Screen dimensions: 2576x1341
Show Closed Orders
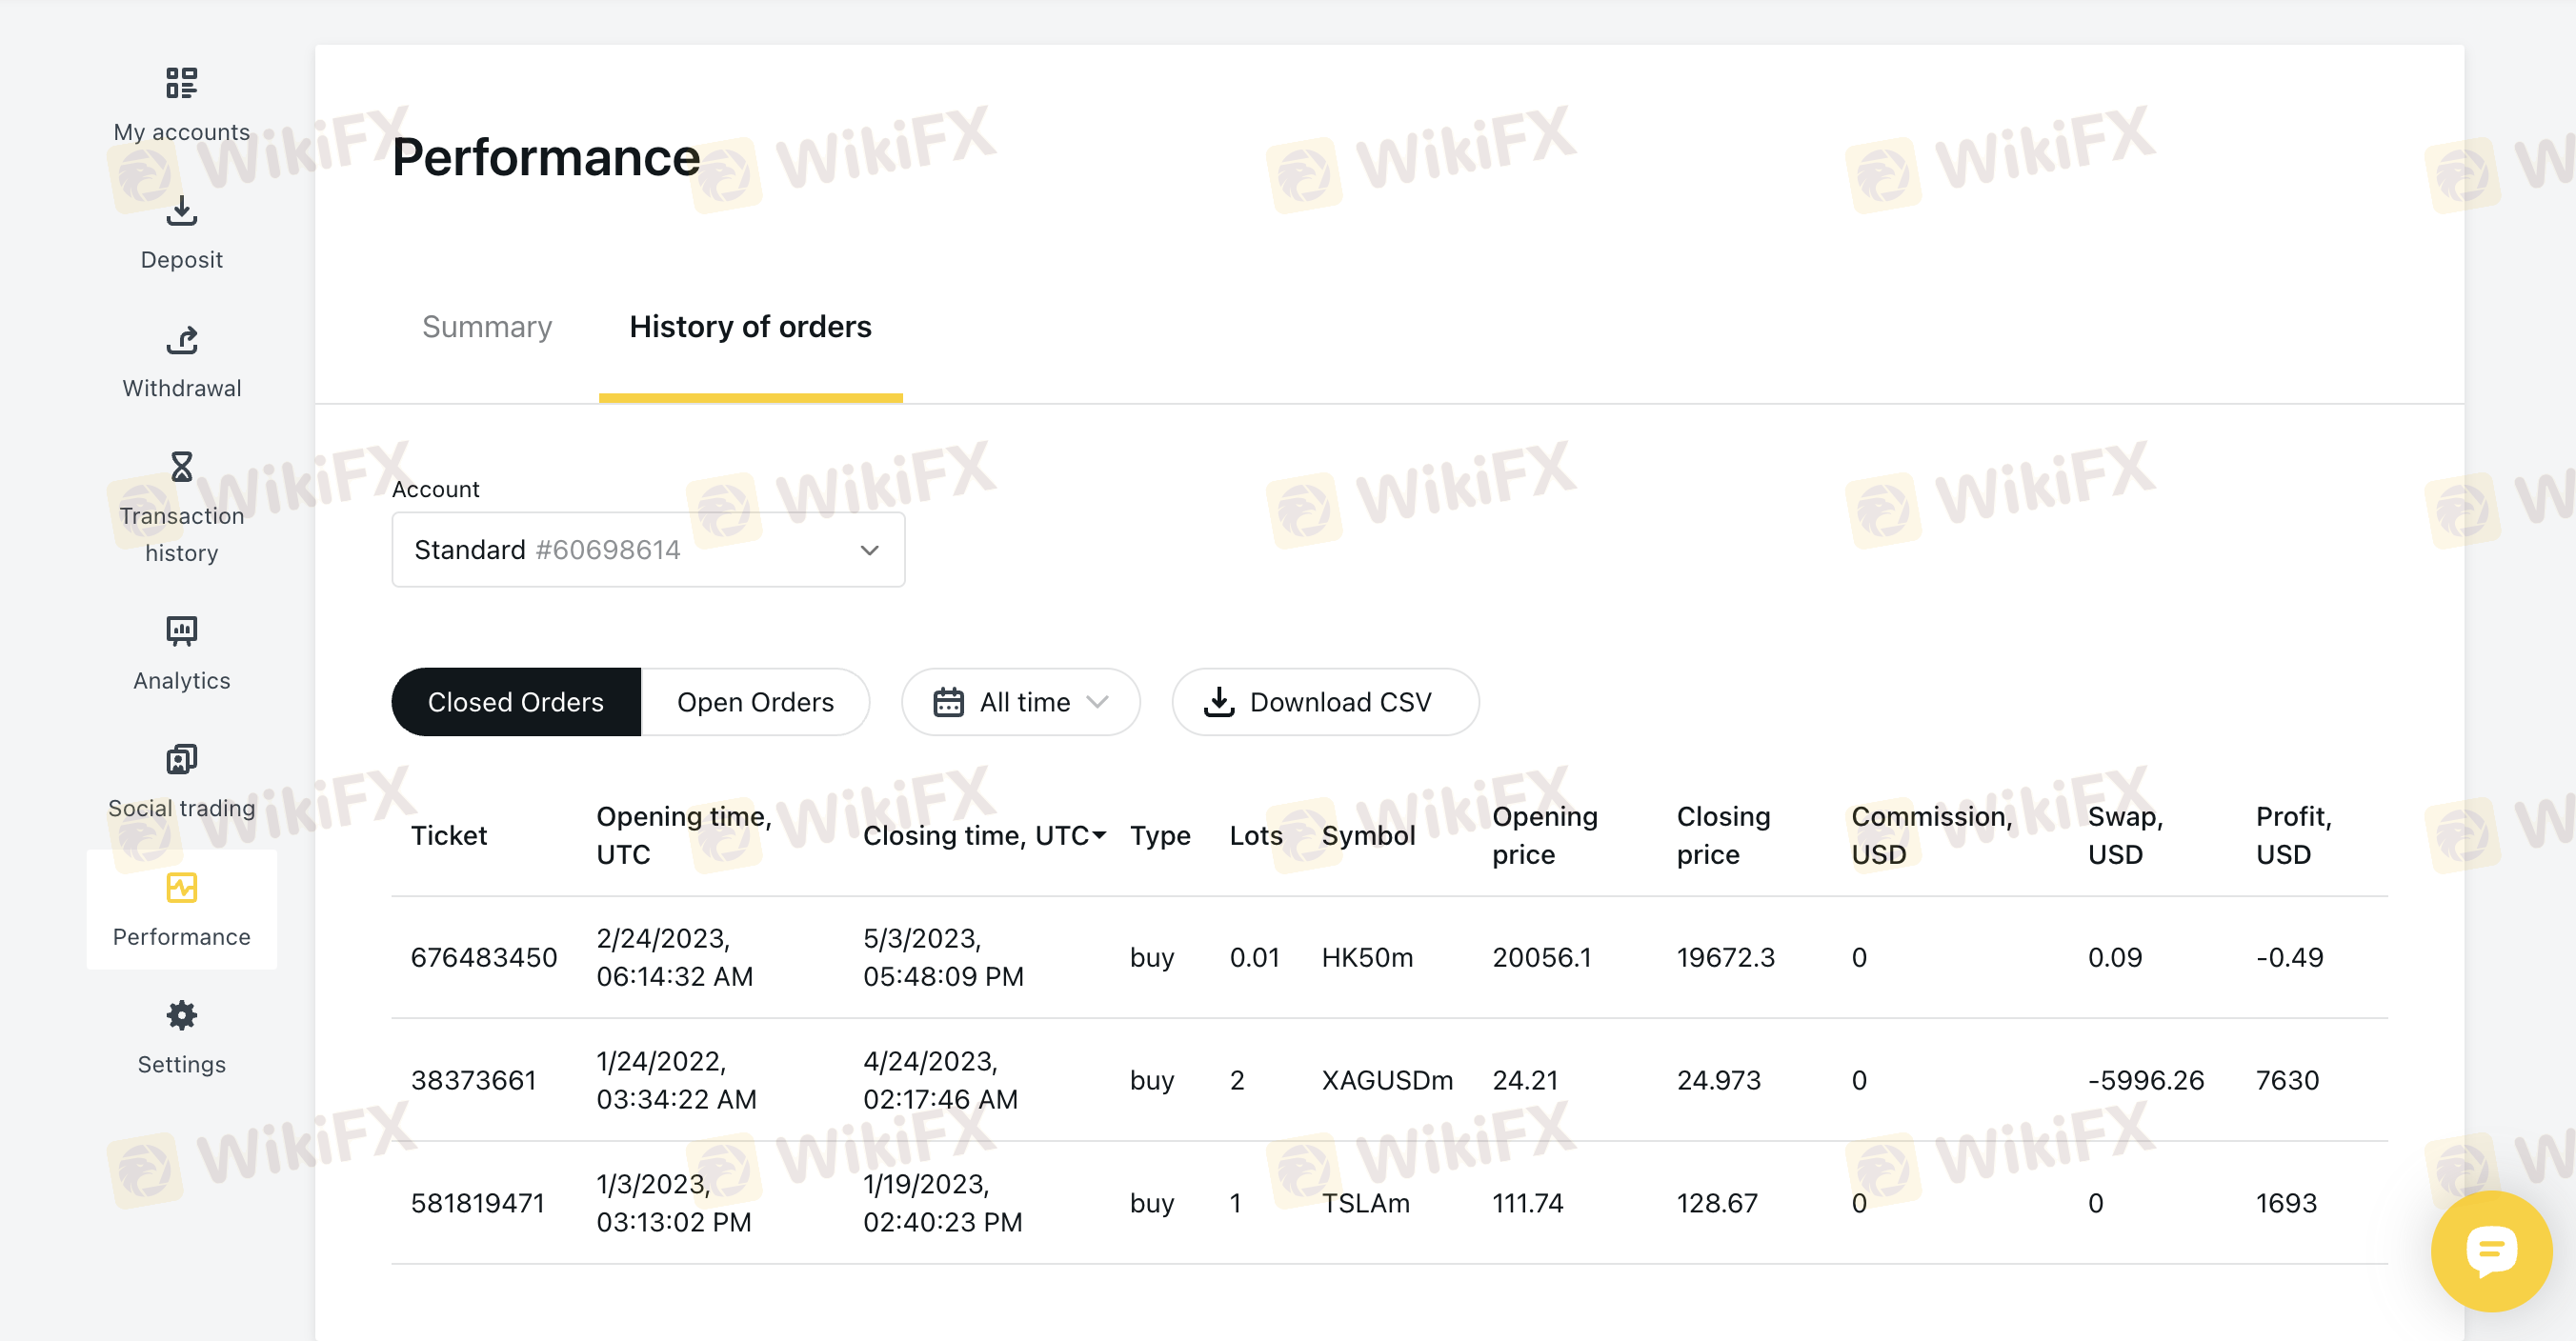click(516, 702)
